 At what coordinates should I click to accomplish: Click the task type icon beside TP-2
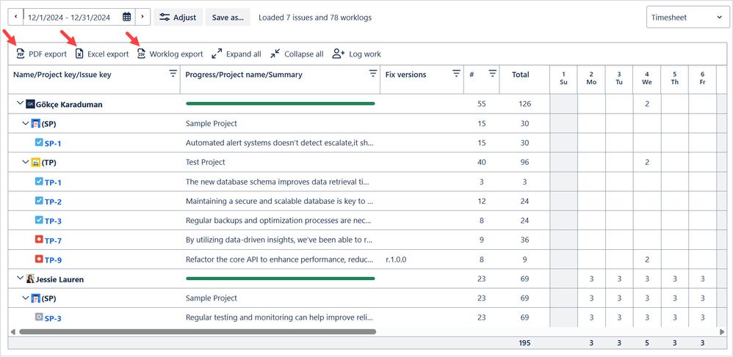click(39, 201)
